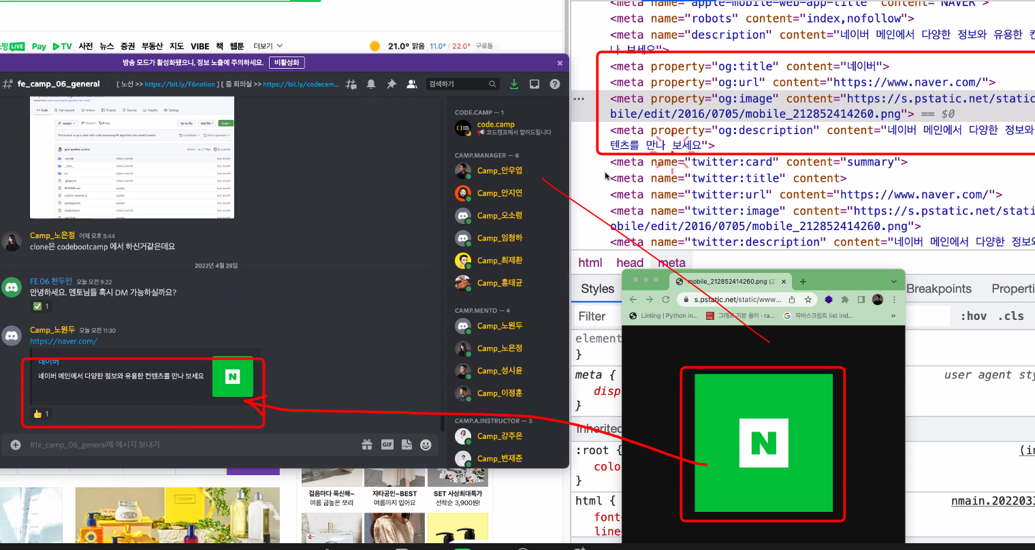Focus the Discord 검색하기 search box
This screenshot has height=550, width=1035.
pyautogui.click(x=463, y=84)
